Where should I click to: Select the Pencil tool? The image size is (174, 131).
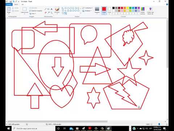46,9
